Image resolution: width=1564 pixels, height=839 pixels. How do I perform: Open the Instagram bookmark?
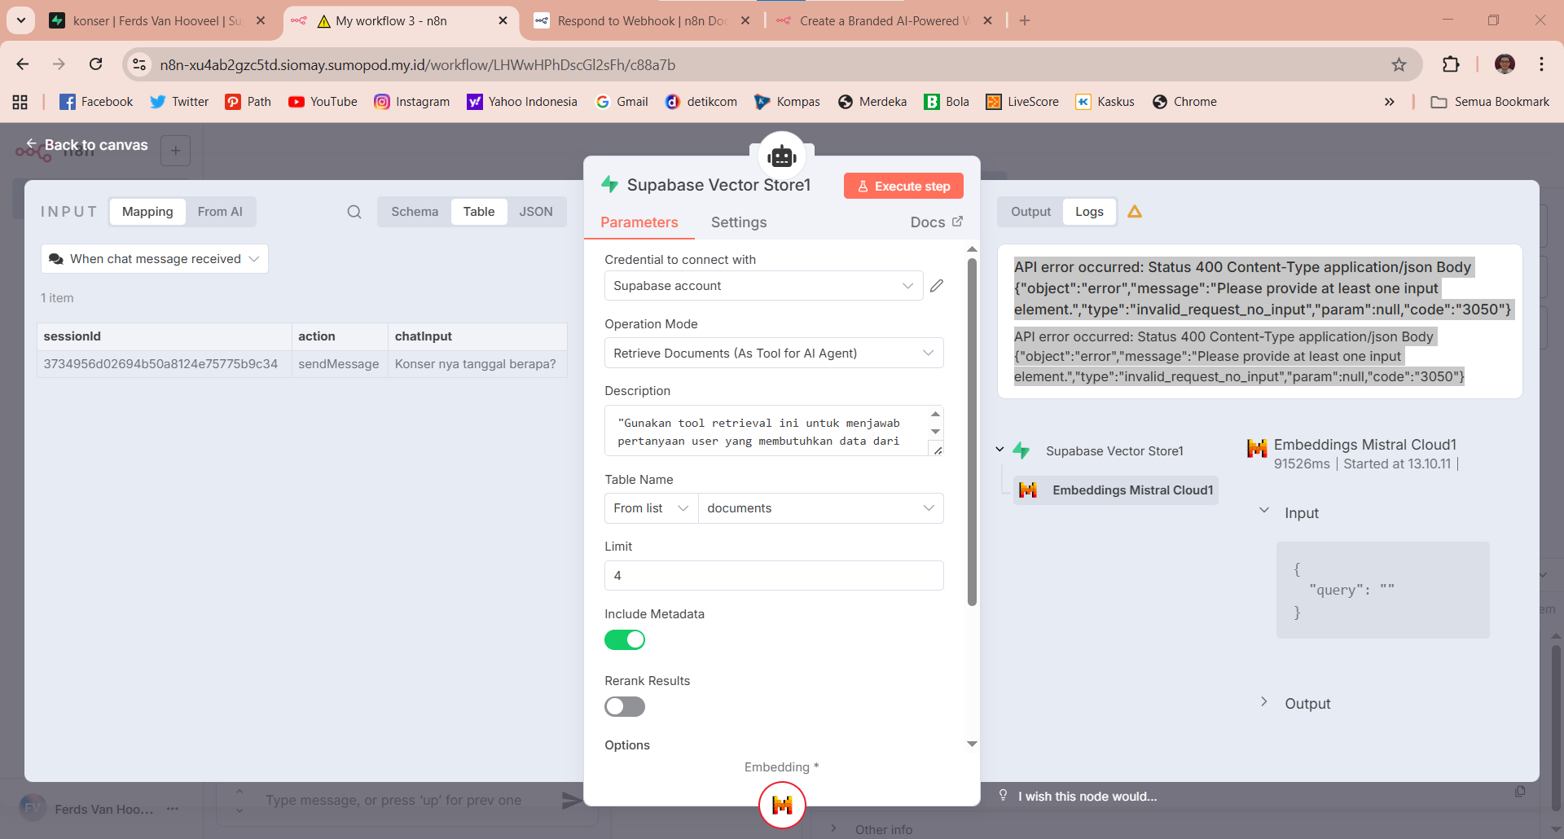click(x=411, y=102)
